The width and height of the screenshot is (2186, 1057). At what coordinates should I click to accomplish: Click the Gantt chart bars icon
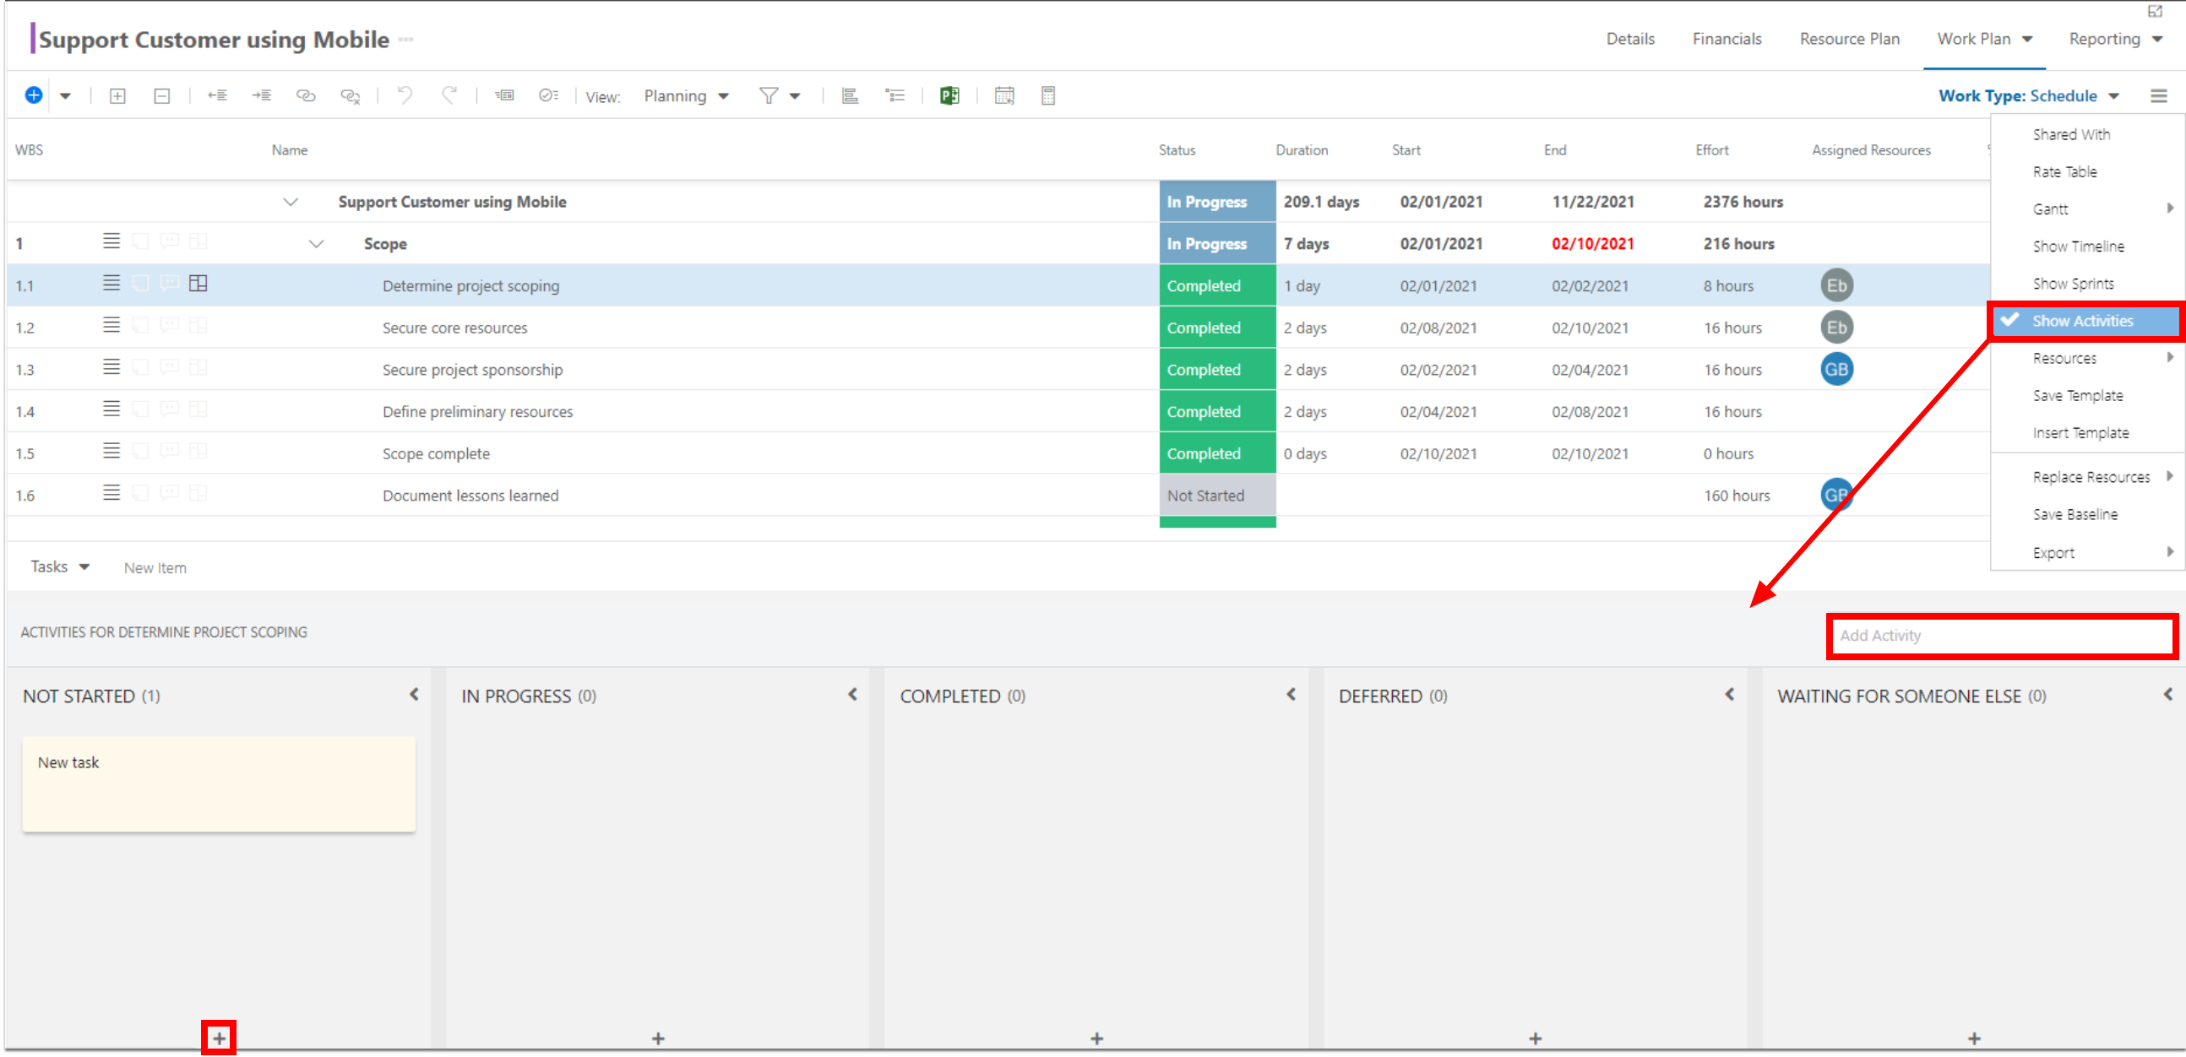850,95
